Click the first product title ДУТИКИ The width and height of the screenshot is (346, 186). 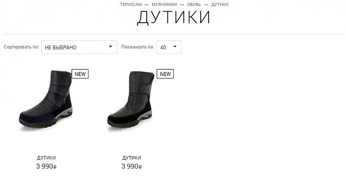(46, 158)
